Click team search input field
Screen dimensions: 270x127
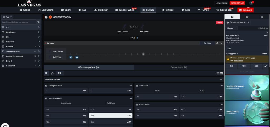click(x=19, y=22)
